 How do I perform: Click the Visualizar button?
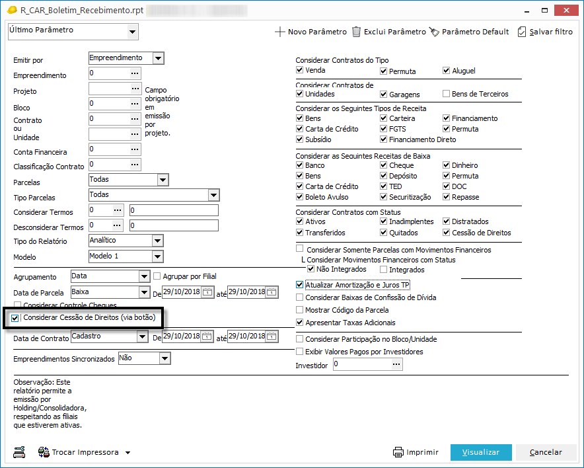pos(481,452)
